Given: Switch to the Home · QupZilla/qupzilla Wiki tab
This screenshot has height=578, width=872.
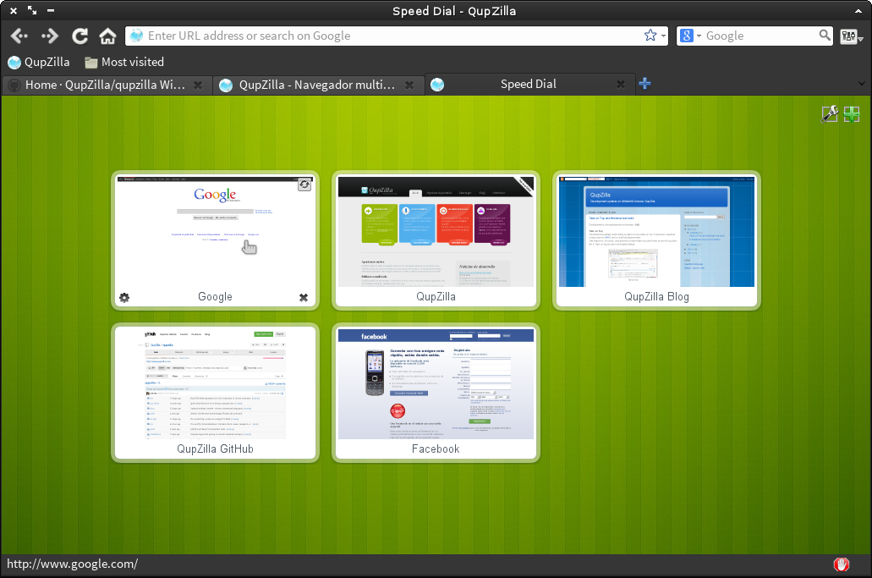Looking at the screenshot, I should pyautogui.click(x=107, y=85).
